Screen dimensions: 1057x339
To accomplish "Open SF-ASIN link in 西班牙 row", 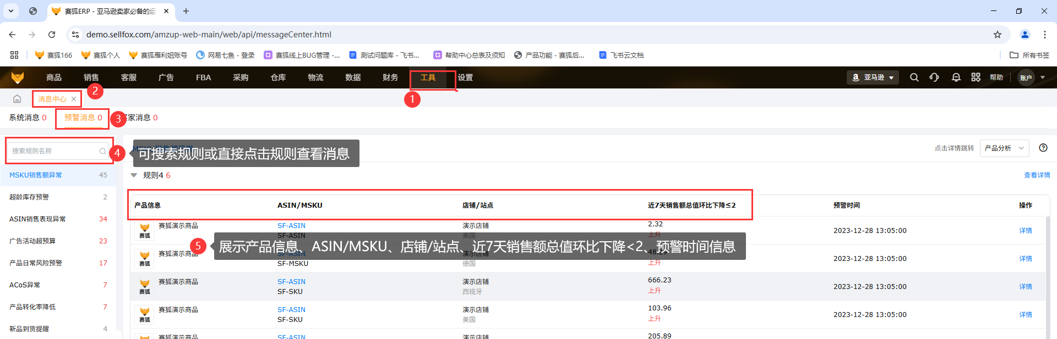I will tap(291, 282).
